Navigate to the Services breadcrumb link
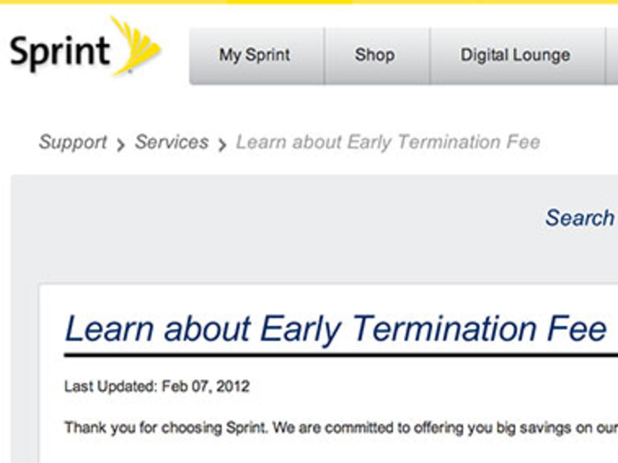Screen dimensions: 618x463 pyautogui.click(x=171, y=143)
